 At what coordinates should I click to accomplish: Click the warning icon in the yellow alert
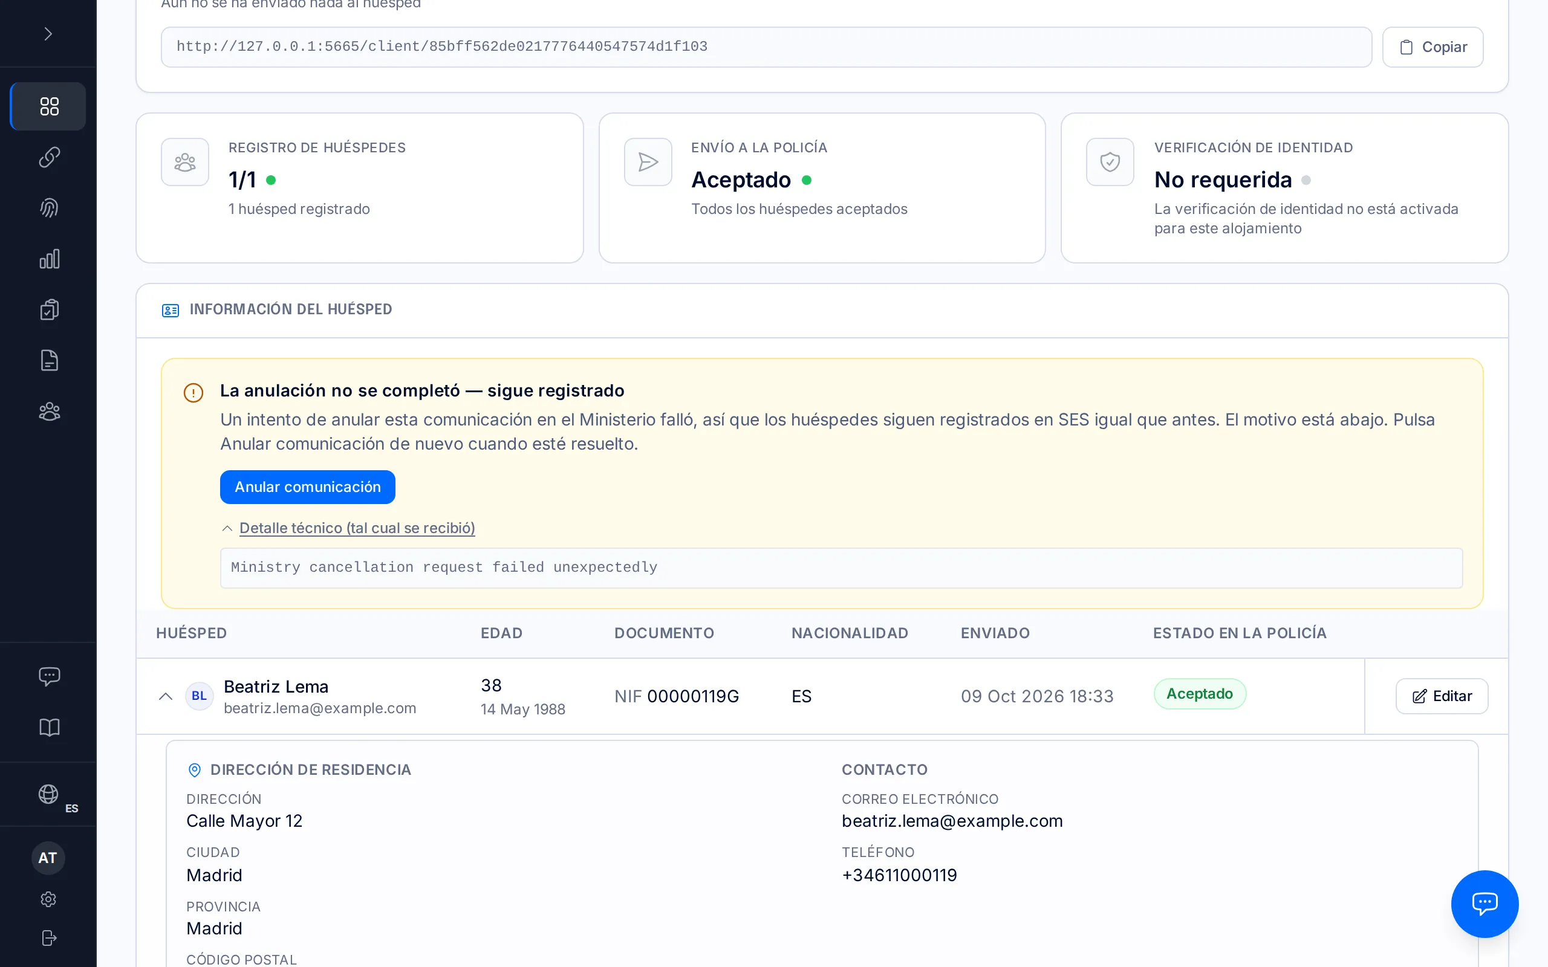(193, 392)
